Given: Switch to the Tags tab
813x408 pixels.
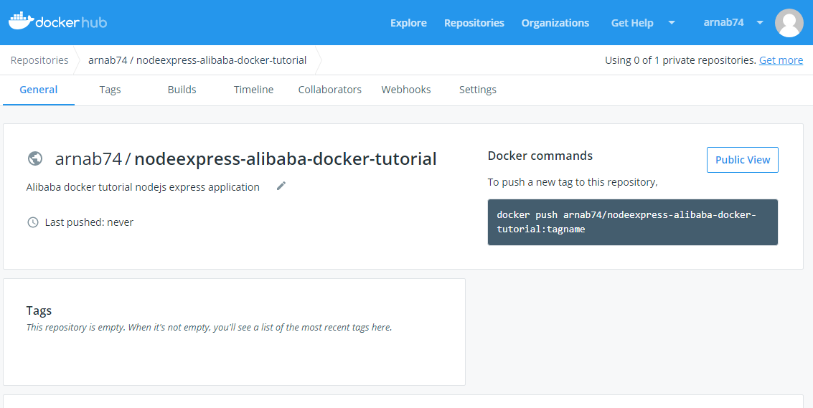Looking at the screenshot, I should [110, 90].
